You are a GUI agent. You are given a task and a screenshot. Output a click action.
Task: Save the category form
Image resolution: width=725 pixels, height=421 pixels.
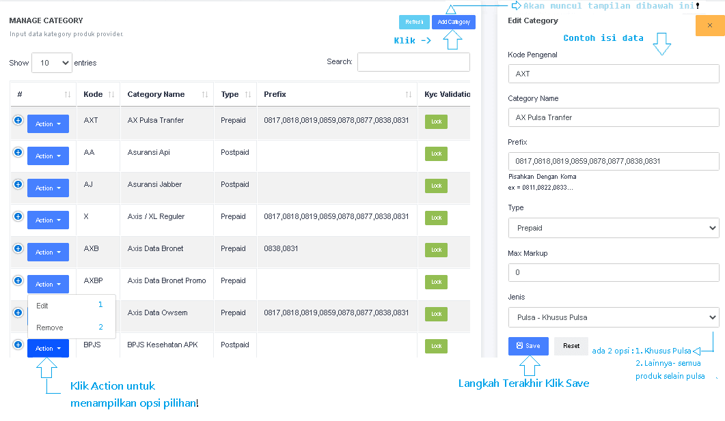tap(528, 346)
